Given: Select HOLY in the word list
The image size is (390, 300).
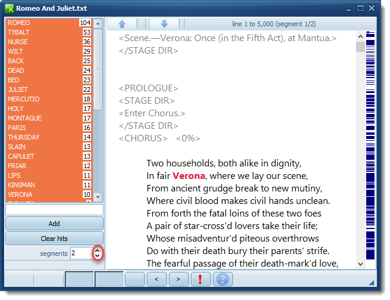Looking at the screenshot, I should (49, 109).
